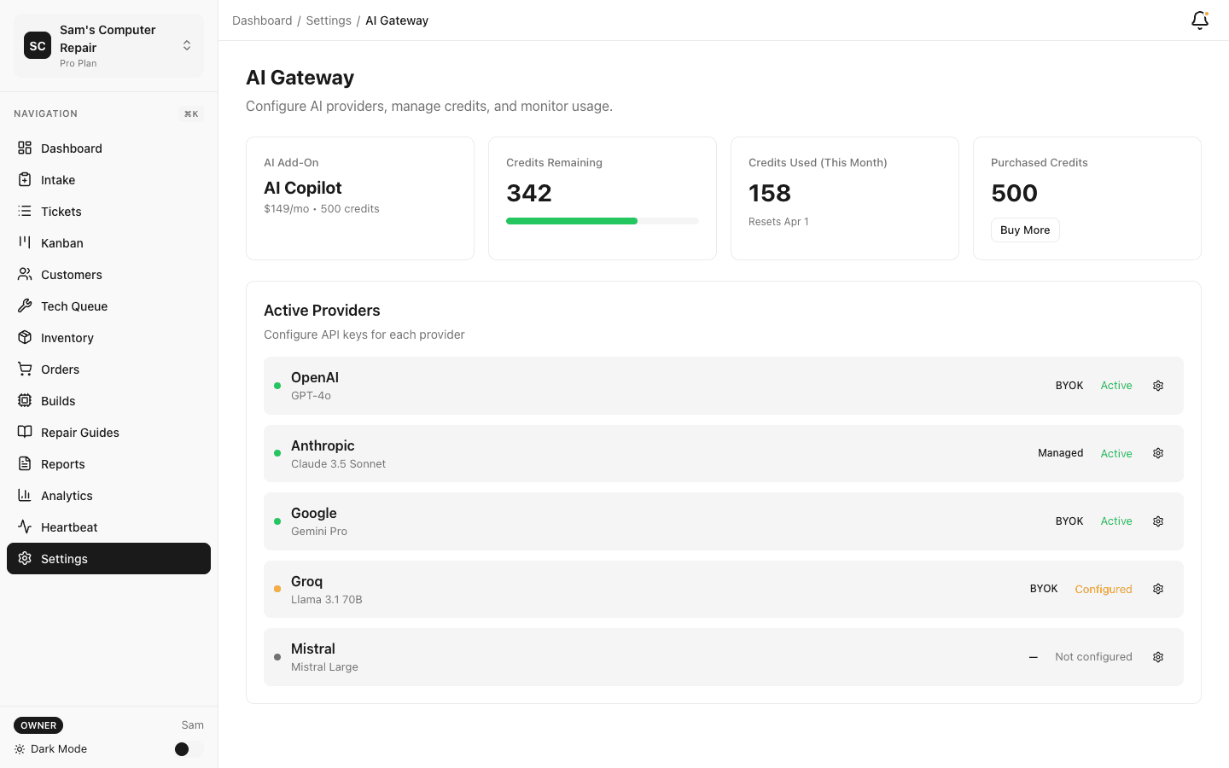Screen dimensions: 1229x768
Task: Navigate to Settings breadcrumb
Action: pos(329,20)
